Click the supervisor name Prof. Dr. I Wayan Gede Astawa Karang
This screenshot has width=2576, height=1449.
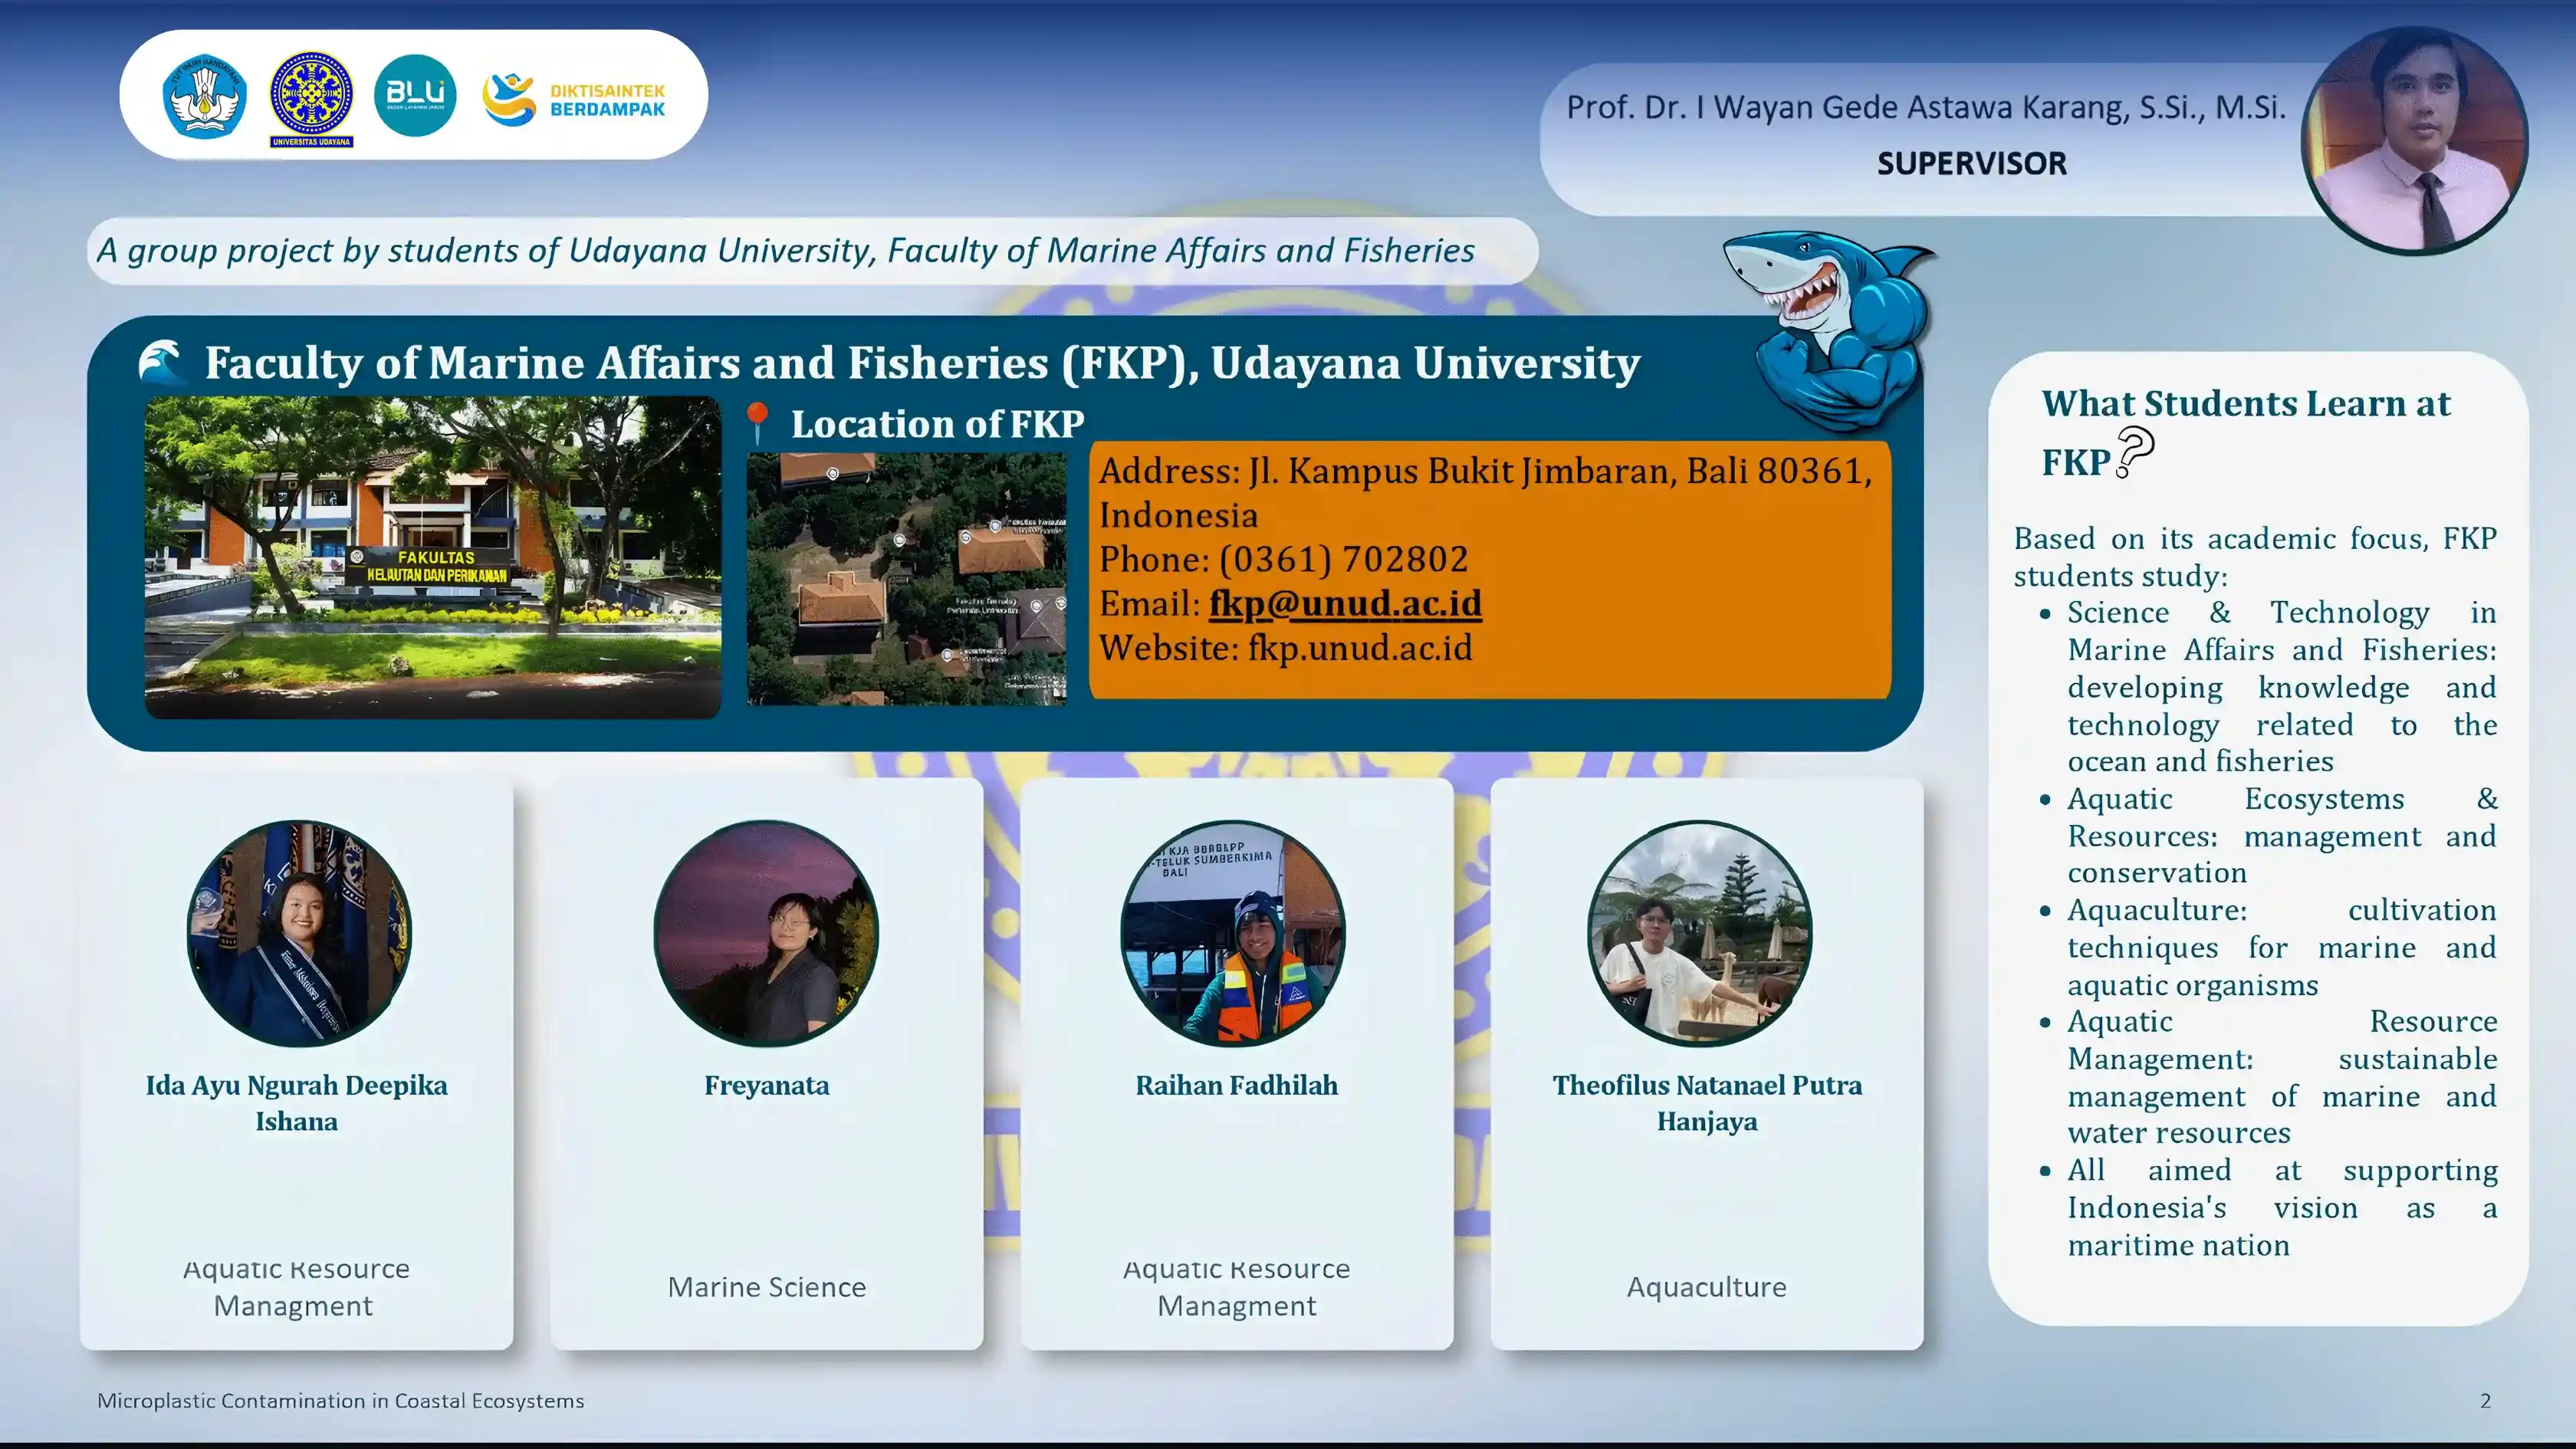[1926, 107]
